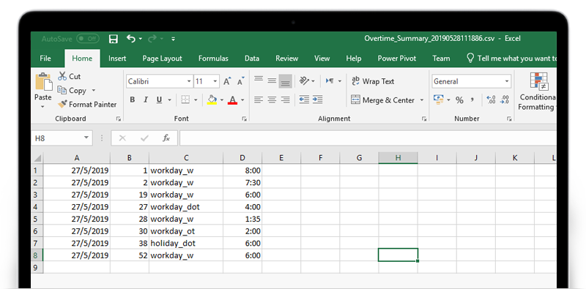Open Conditional Formatting button
Screen dimensions: 586x289
point(538,92)
